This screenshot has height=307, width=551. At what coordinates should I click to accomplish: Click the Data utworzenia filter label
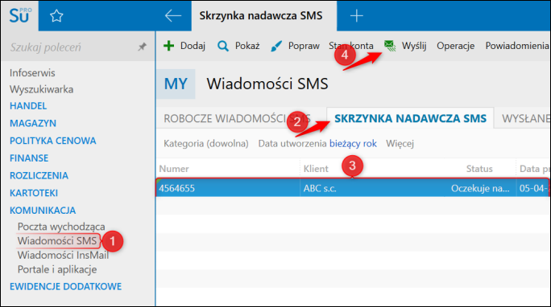coord(292,144)
